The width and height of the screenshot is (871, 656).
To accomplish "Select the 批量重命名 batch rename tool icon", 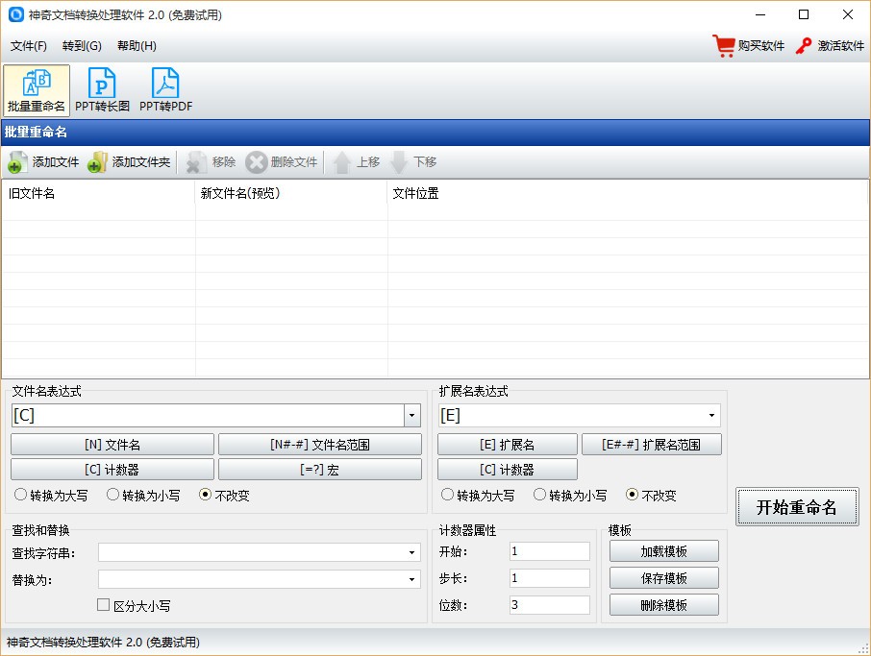I will (x=37, y=83).
